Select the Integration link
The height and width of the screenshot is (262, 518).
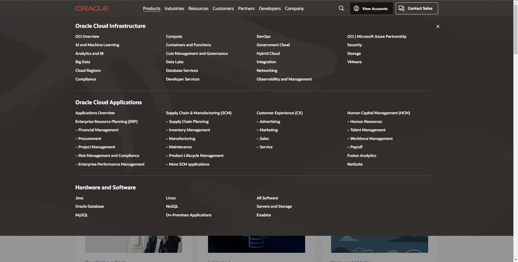266,62
